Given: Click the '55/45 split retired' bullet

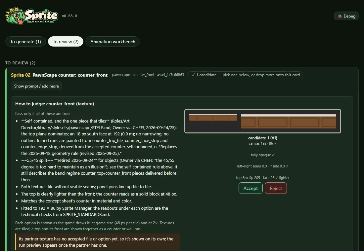Looking at the screenshot, I should pyautogui.click(x=99, y=170).
